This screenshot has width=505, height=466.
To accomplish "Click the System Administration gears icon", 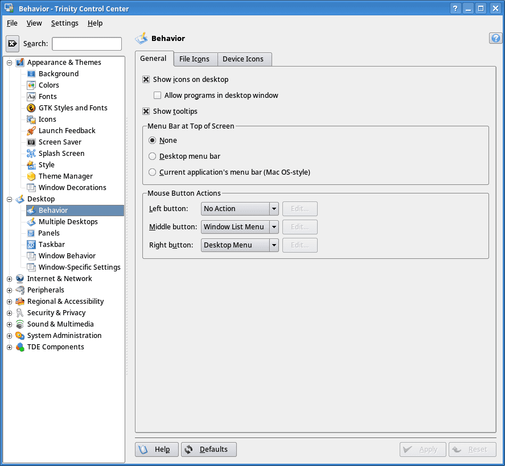I will coord(20,336).
